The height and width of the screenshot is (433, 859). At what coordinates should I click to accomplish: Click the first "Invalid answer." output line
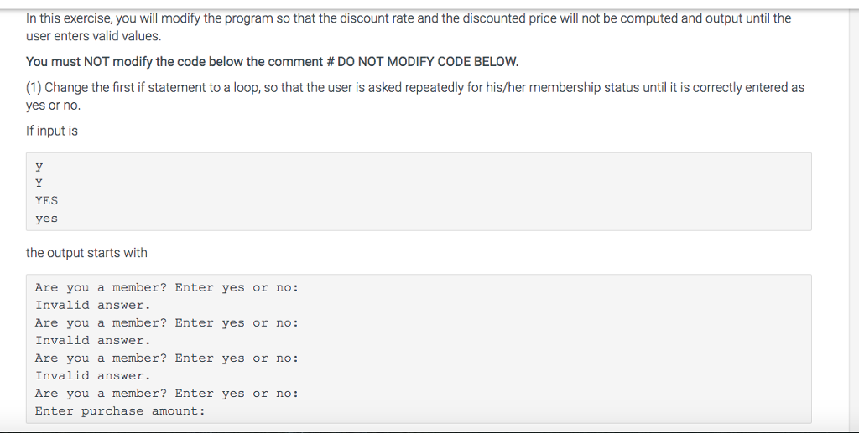click(92, 306)
